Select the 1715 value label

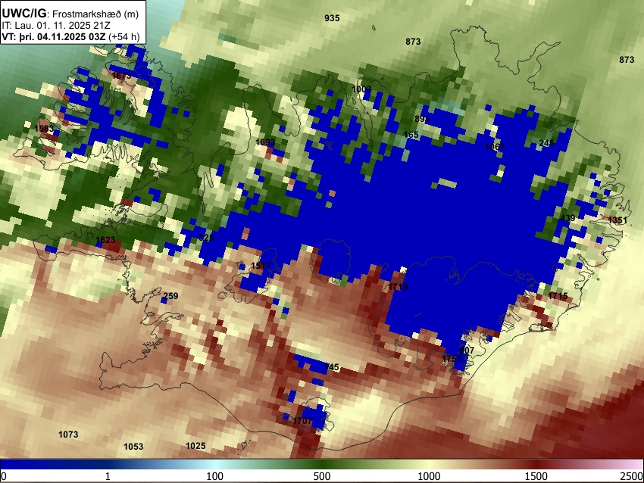(558, 295)
